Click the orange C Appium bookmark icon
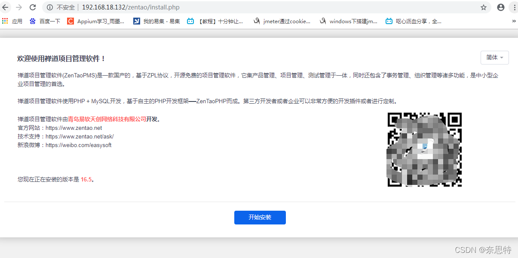The width and height of the screenshot is (518, 258). tap(70, 21)
